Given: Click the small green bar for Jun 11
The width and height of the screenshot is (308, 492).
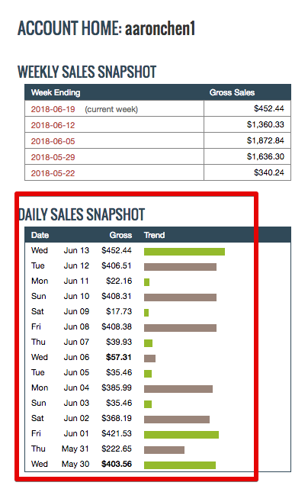Looking at the screenshot, I should point(147,282).
